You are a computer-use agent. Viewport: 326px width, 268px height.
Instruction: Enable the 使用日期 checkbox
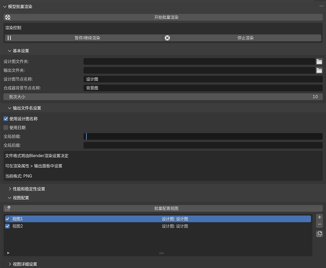[x=6, y=127]
